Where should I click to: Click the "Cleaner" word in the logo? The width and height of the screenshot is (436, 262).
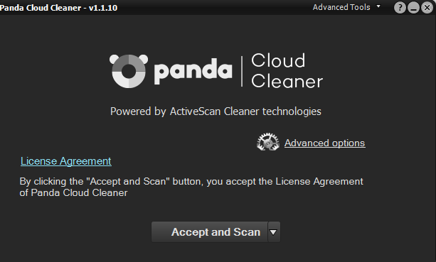pos(287,81)
